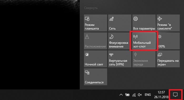Screen dimensions: 184x100
Task: Open the Соединиться connect tile
Action: (96, 77)
